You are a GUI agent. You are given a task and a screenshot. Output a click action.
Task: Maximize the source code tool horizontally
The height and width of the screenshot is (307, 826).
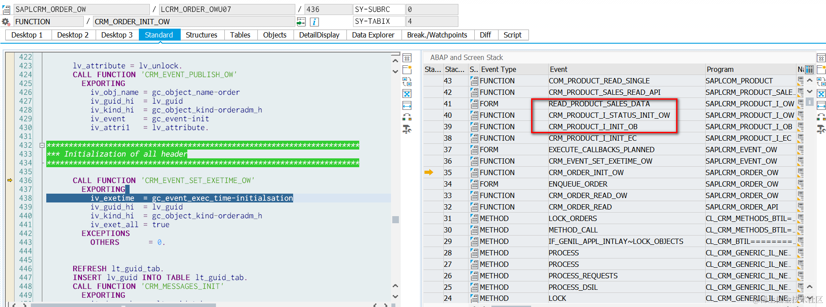[407, 105]
